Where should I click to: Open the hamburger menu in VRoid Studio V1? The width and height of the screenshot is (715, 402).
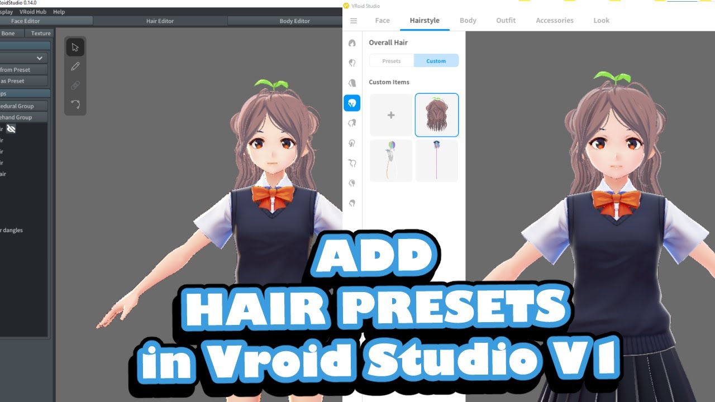pos(354,21)
